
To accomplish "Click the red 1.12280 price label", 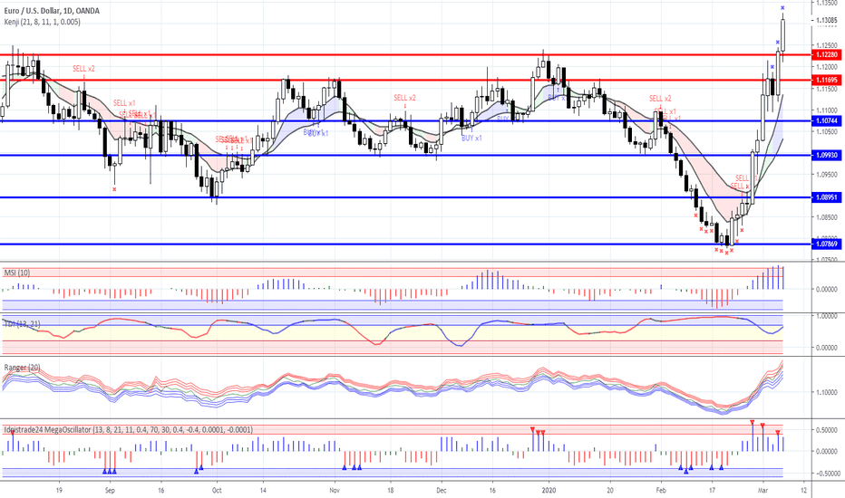I will [827, 55].
